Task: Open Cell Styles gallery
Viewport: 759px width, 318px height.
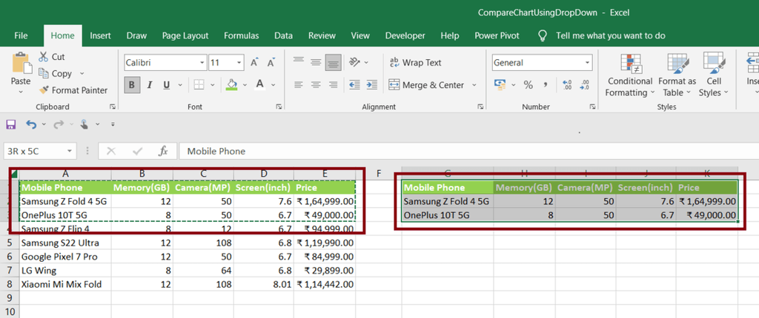Action: [714, 75]
